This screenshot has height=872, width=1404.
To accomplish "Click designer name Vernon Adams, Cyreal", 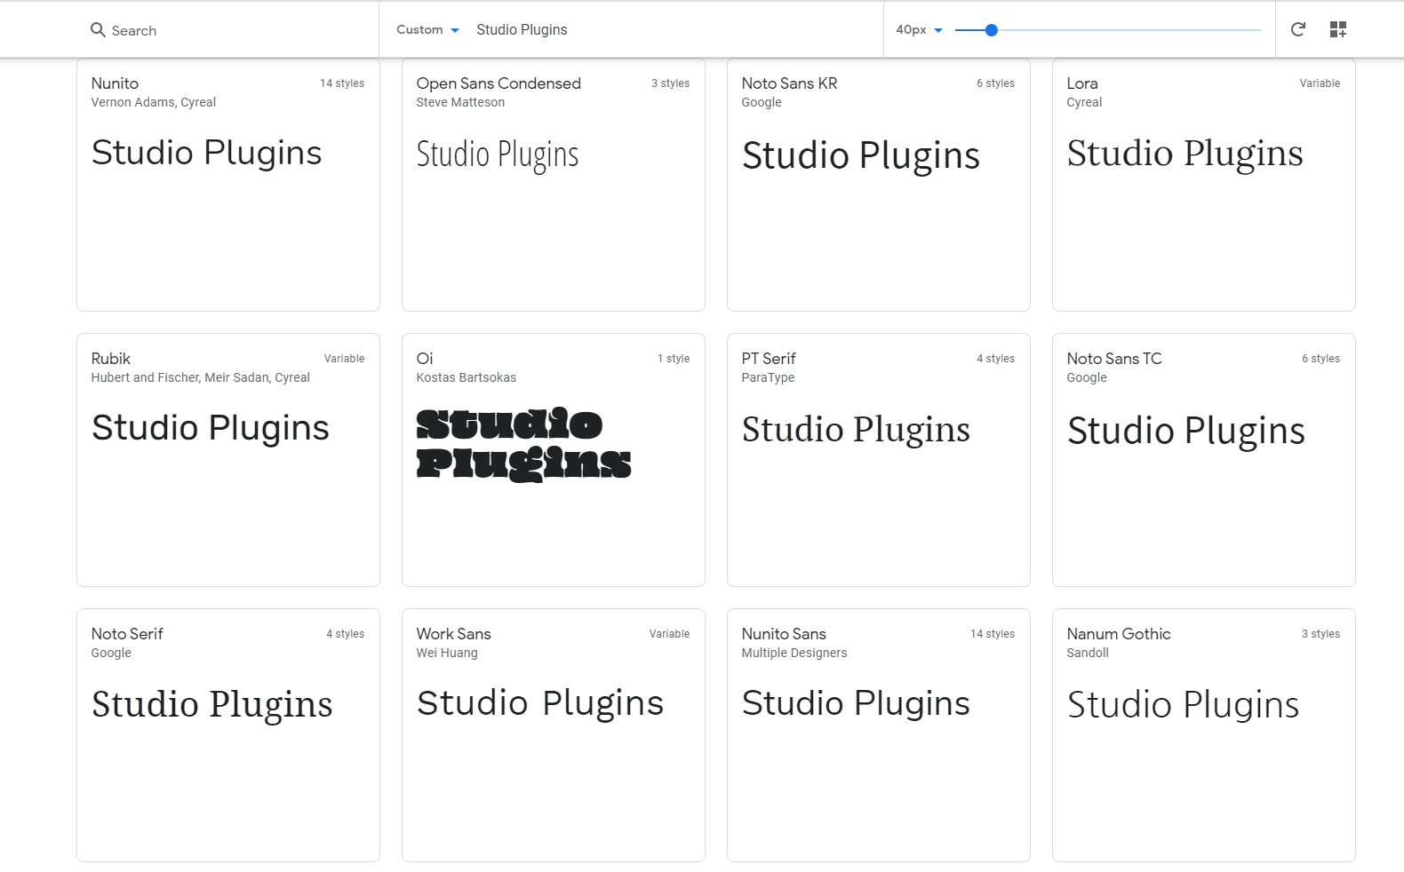I will [153, 103].
